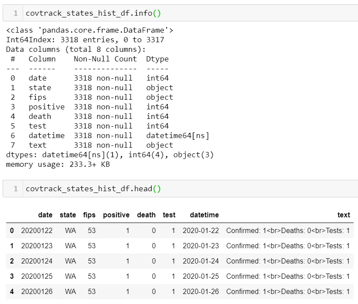
Task: Select the 'text' table column header
Action: point(344,215)
